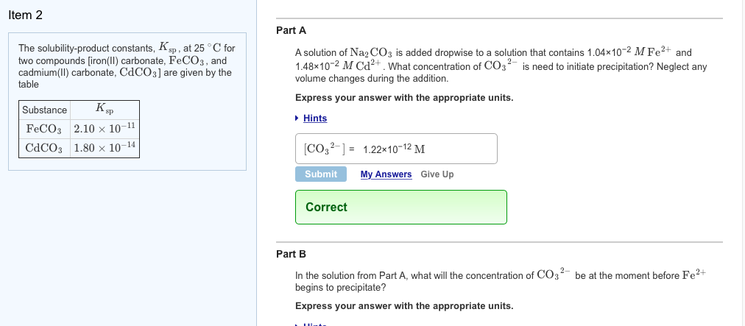Select the Ksp column header in table
Image resolution: width=745 pixels, height=326 pixels.
(105, 110)
